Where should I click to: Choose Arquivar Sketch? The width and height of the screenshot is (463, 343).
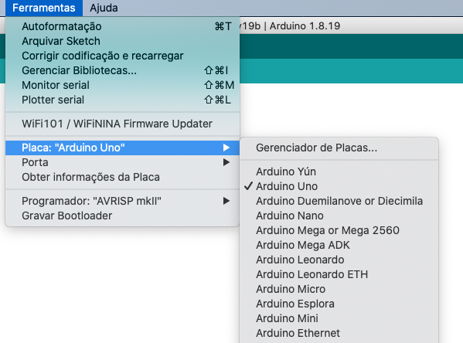pyautogui.click(x=122, y=41)
